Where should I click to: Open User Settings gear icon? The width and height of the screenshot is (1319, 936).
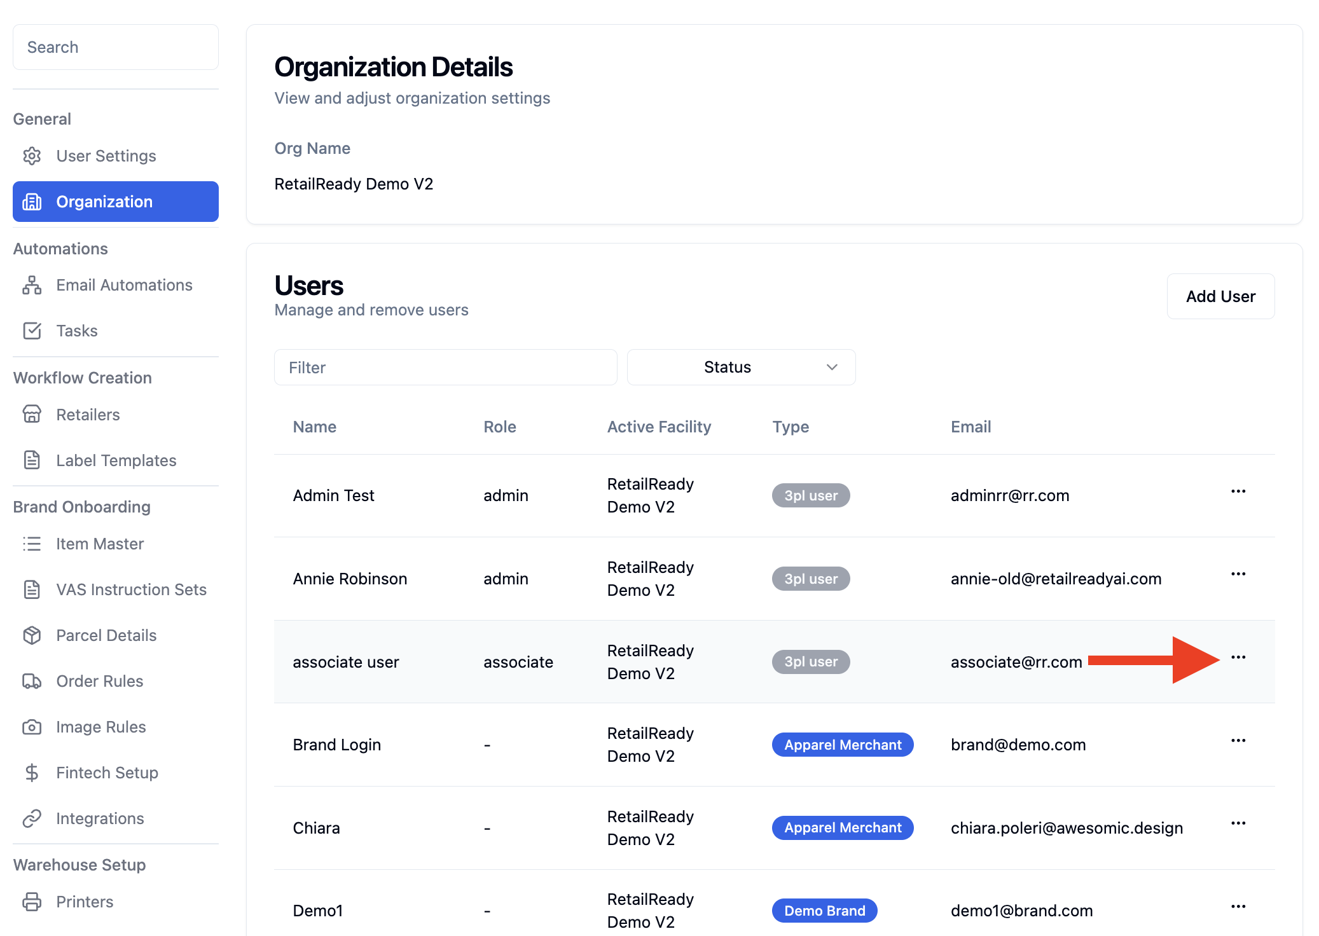coord(32,156)
